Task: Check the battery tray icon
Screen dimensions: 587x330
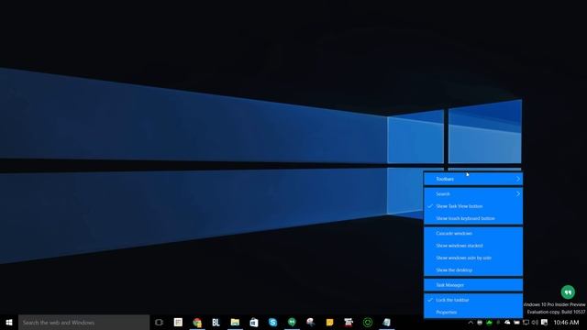Action: point(516,322)
